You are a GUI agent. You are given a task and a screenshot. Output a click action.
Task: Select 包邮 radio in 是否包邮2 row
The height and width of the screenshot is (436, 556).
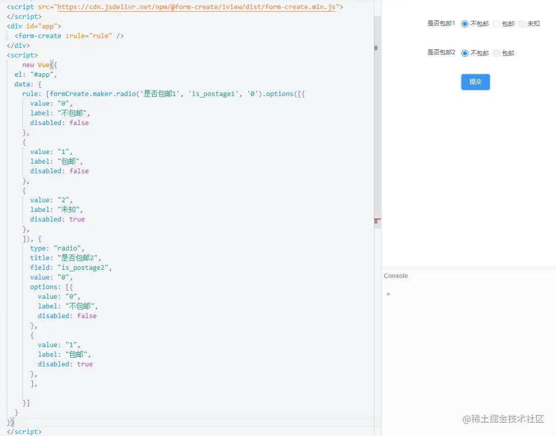(496, 53)
